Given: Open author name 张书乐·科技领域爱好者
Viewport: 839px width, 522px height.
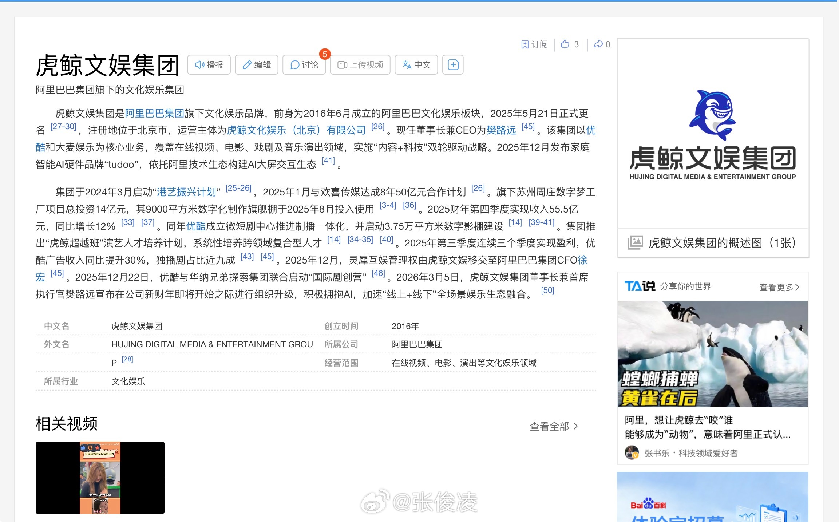Looking at the screenshot, I should [x=691, y=453].
